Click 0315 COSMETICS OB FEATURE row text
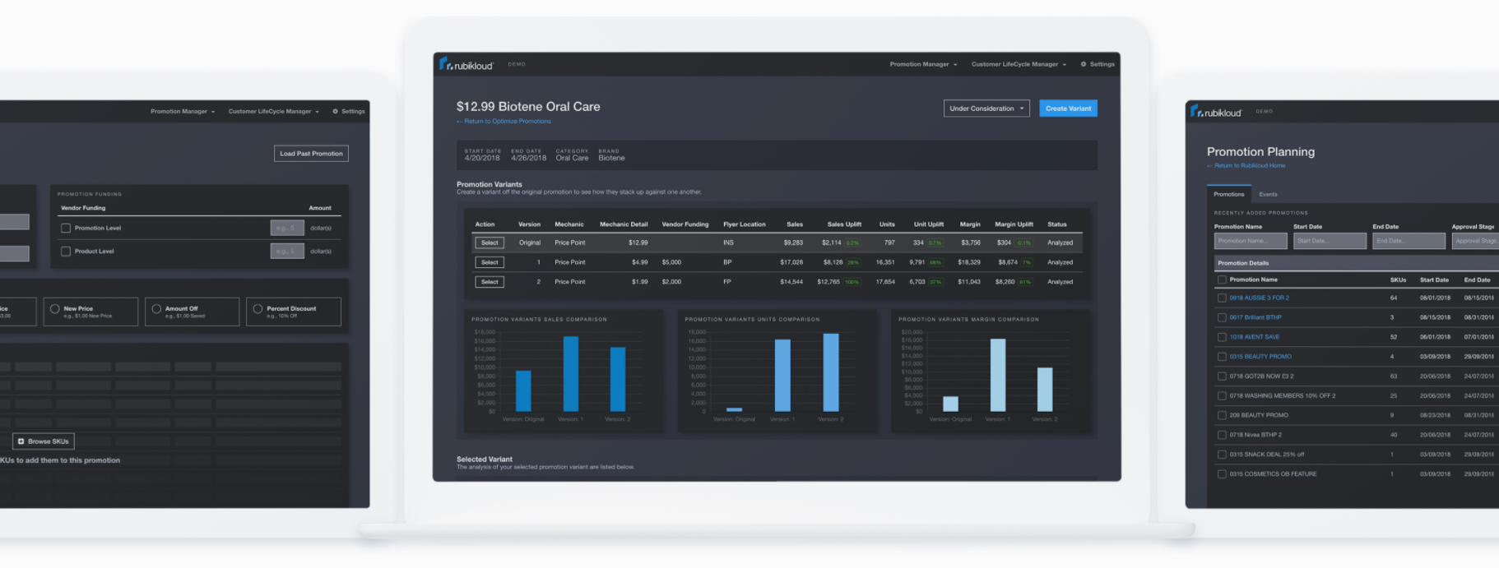The height and width of the screenshot is (568, 1499). [x=1273, y=475]
